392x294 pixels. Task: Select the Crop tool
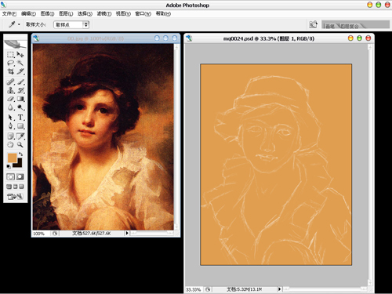coord(10,71)
